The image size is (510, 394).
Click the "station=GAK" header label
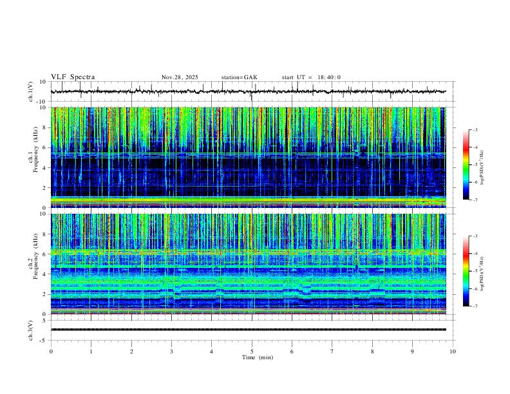239,77
